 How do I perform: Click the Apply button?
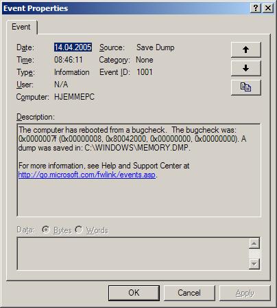pos(245,293)
